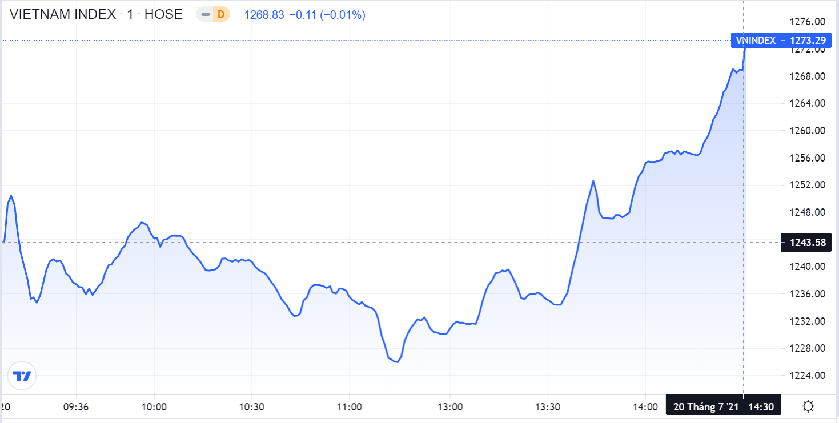Click the −0.11 (−0.01%) change value
The height and width of the screenshot is (423, 839).
click(327, 15)
